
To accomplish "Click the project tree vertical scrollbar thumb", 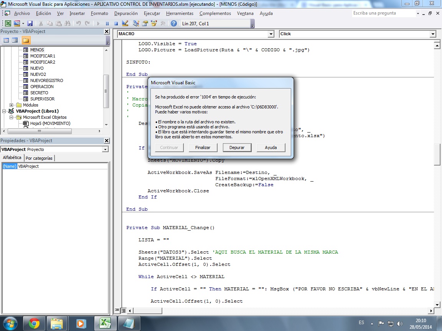I will click(x=106, y=91).
